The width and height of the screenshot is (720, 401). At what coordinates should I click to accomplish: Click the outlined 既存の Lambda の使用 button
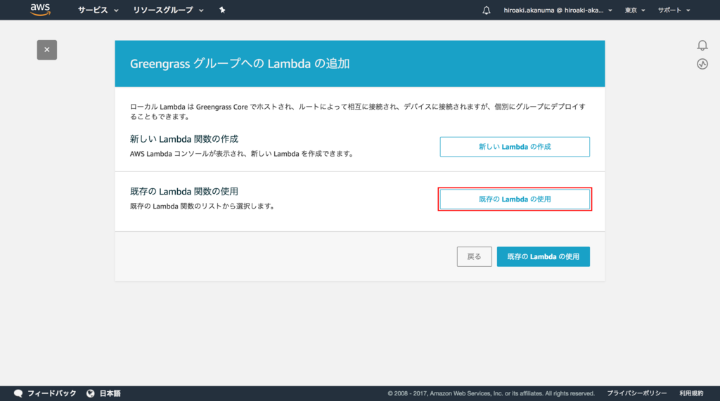pyautogui.click(x=515, y=199)
